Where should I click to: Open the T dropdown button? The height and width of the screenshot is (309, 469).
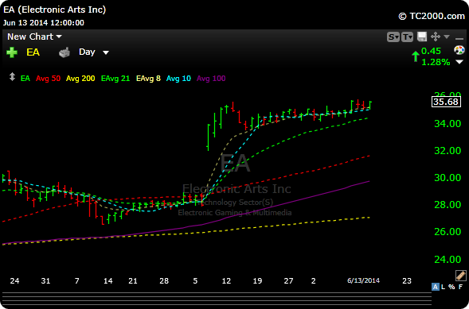(407, 37)
